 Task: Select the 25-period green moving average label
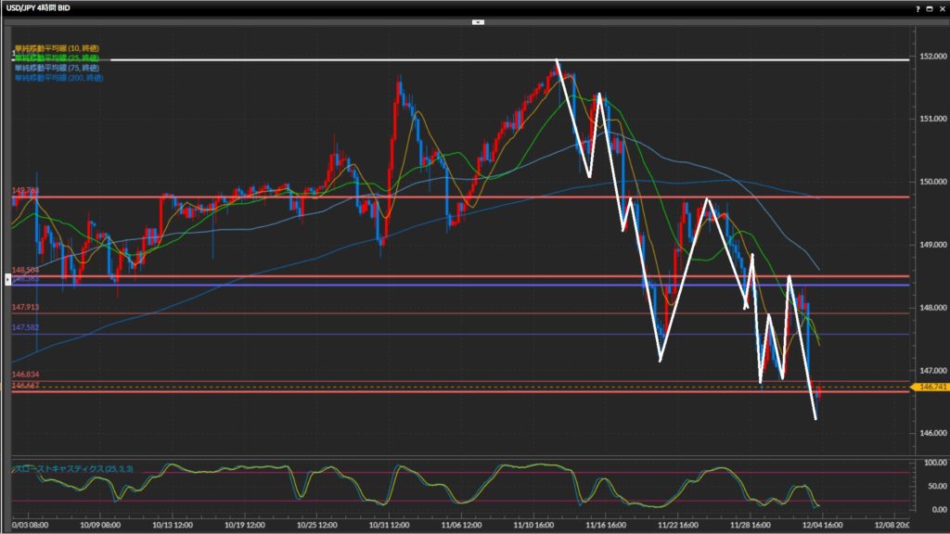click(x=57, y=57)
